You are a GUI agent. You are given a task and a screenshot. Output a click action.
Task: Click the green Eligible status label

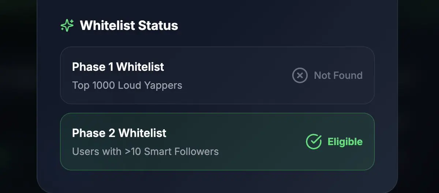point(345,142)
